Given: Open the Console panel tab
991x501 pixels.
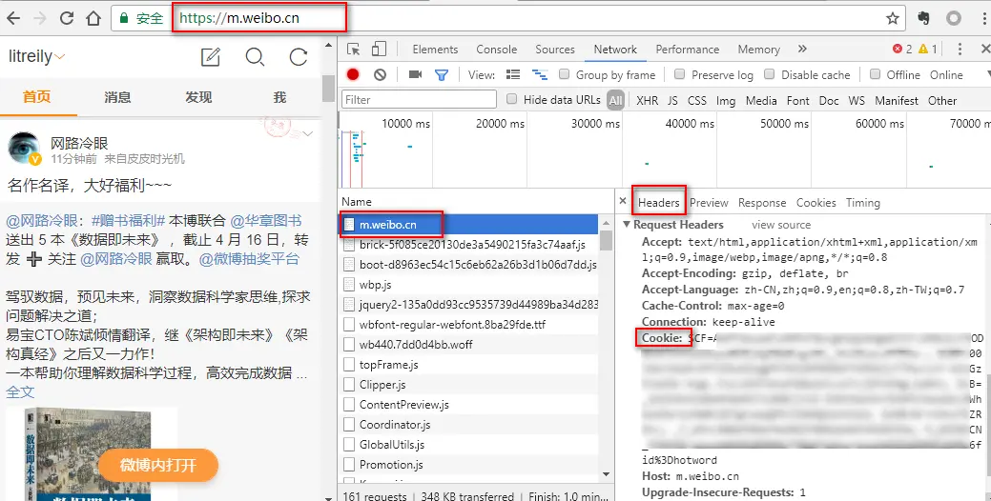Looking at the screenshot, I should [x=496, y=50].
